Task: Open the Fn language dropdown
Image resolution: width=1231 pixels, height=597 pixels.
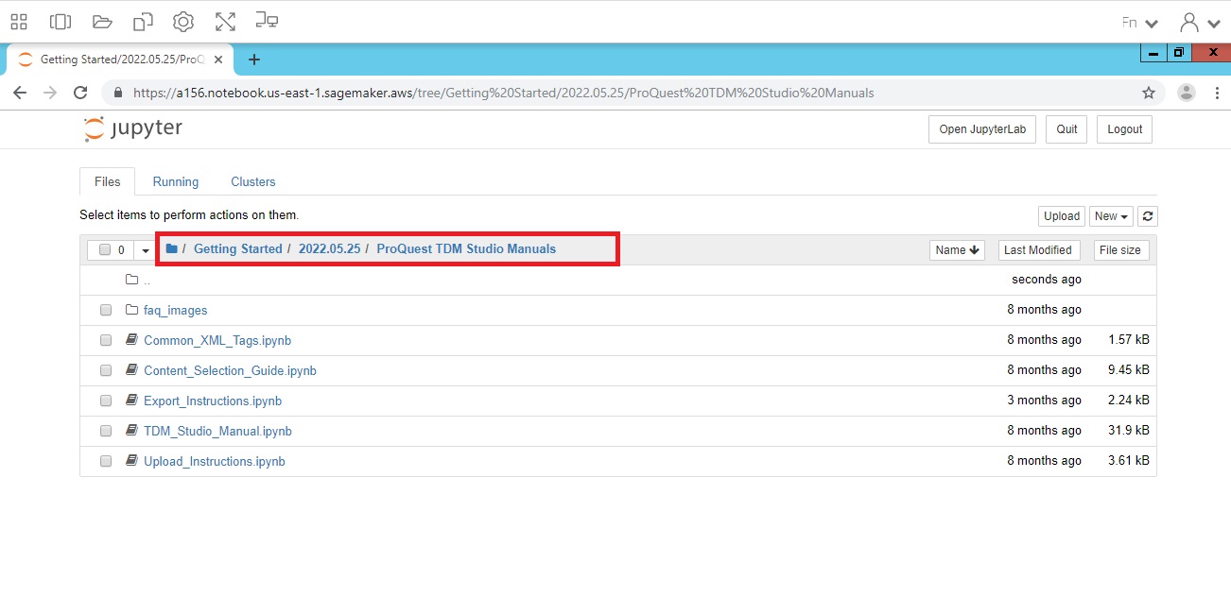Action: click(1139, 23)
